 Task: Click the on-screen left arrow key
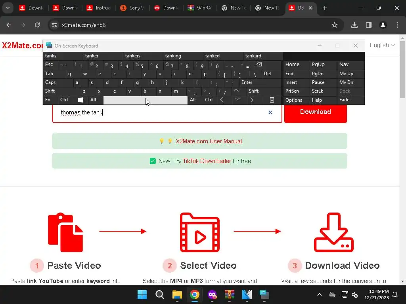pos(222,100)
